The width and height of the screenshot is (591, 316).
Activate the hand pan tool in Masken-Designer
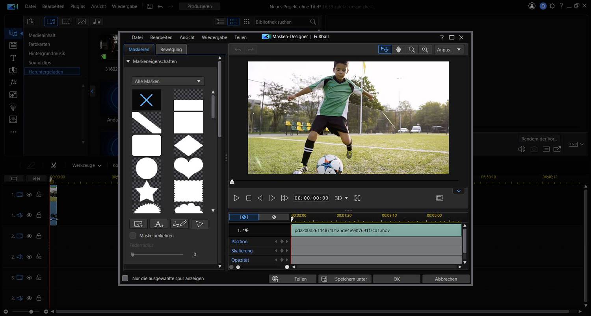click(398, 49)
